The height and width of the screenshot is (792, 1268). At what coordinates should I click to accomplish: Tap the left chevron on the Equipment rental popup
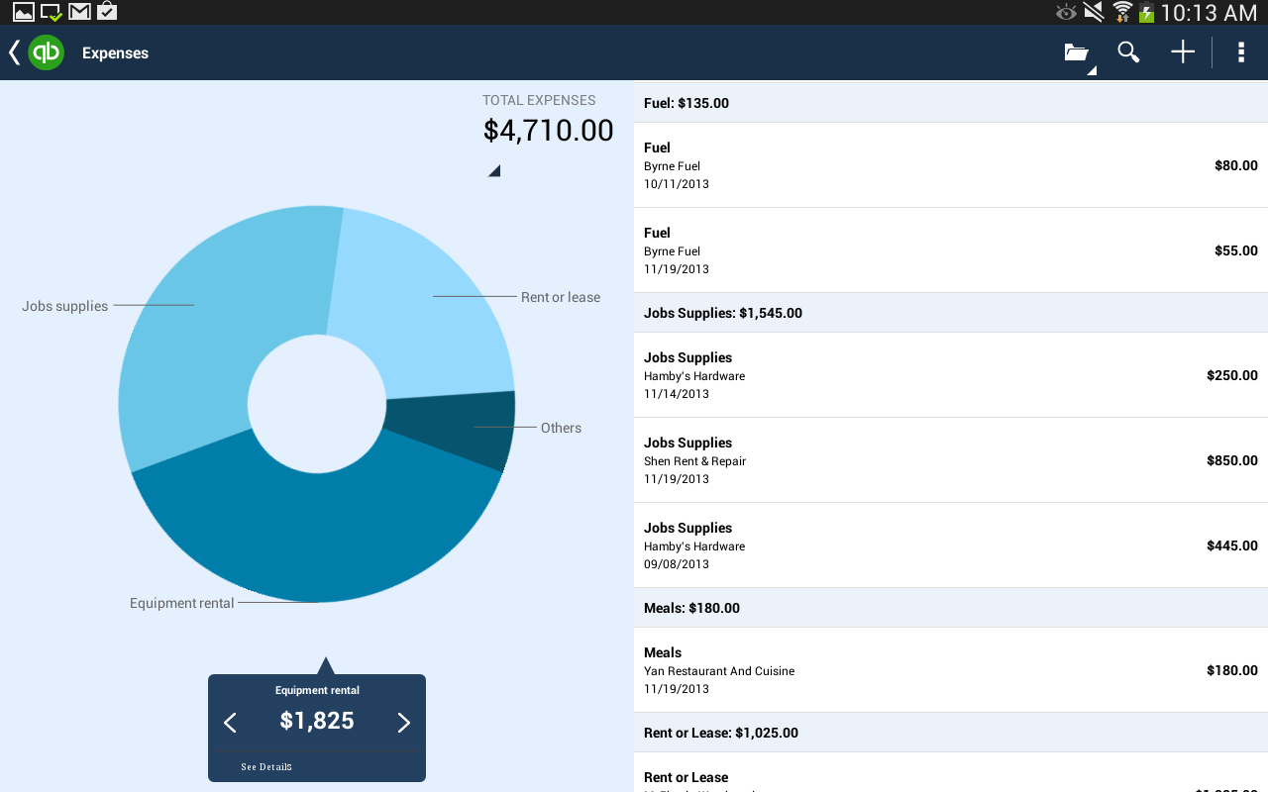pos(230,723)
